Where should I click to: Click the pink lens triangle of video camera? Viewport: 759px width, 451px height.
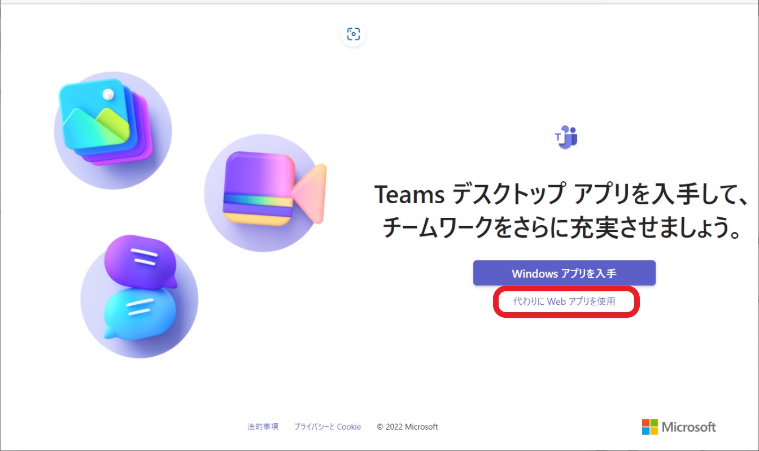coord(313,192)
